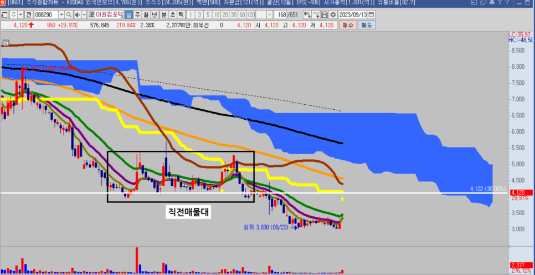This screenshot has width=535, height=275.
Task: Click the volume value 576,845
Action: tap(100, 25)
